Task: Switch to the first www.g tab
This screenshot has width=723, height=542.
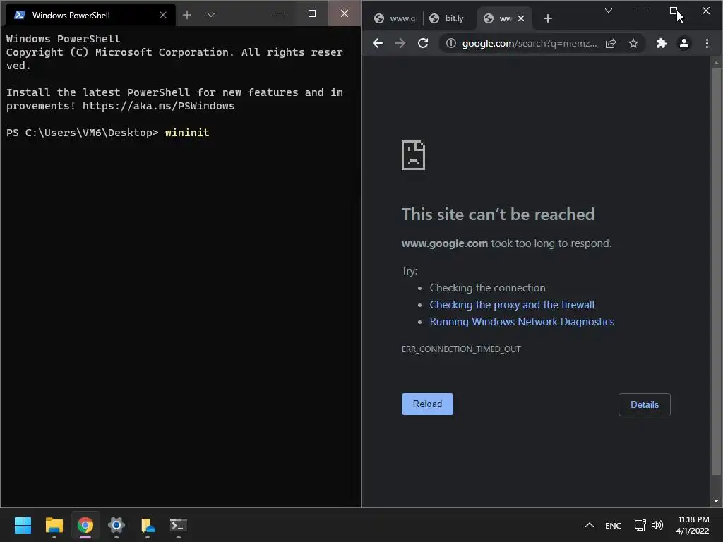Action: coord(395,18)
